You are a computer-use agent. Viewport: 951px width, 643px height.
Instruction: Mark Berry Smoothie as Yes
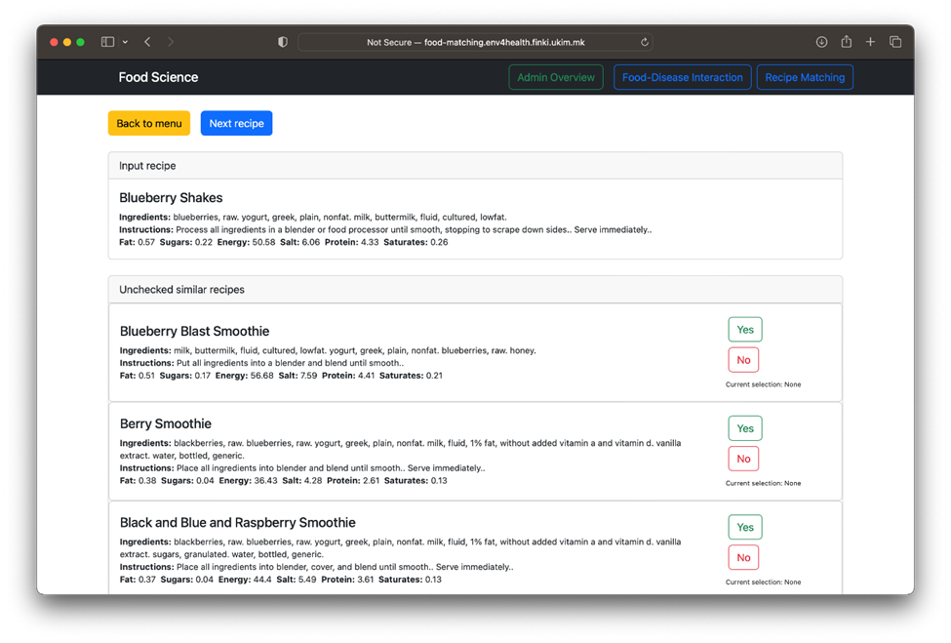pos(744,428)
